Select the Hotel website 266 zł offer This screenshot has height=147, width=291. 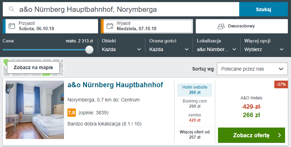195,90
